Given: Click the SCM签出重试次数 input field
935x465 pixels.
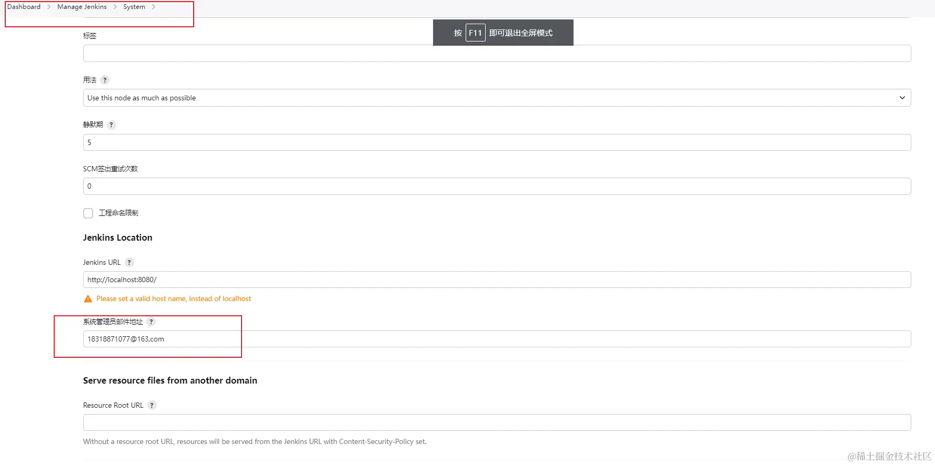Looking at the screenshot, I should [x=497, y=186].
